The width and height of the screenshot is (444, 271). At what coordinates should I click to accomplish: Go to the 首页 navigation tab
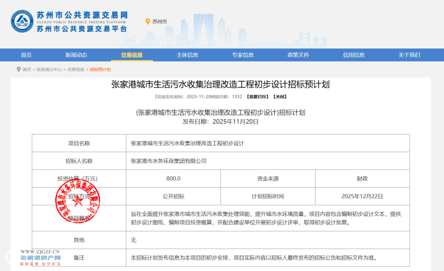26,55
